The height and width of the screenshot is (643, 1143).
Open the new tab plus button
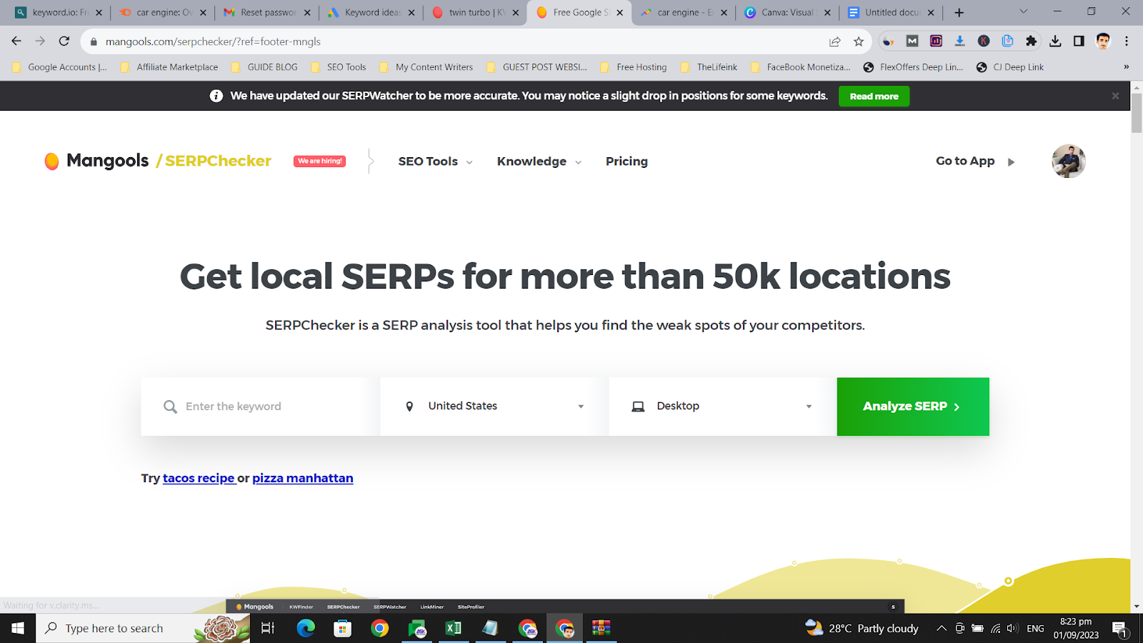pyautogui.click(x=959, y=12)
